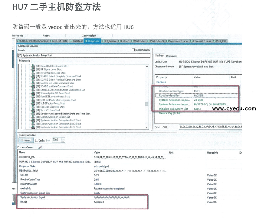This screenshot has height=218, width=256.
Task: Click the icon beside RTSU Update Jobs Start
Action: point(33,73)
